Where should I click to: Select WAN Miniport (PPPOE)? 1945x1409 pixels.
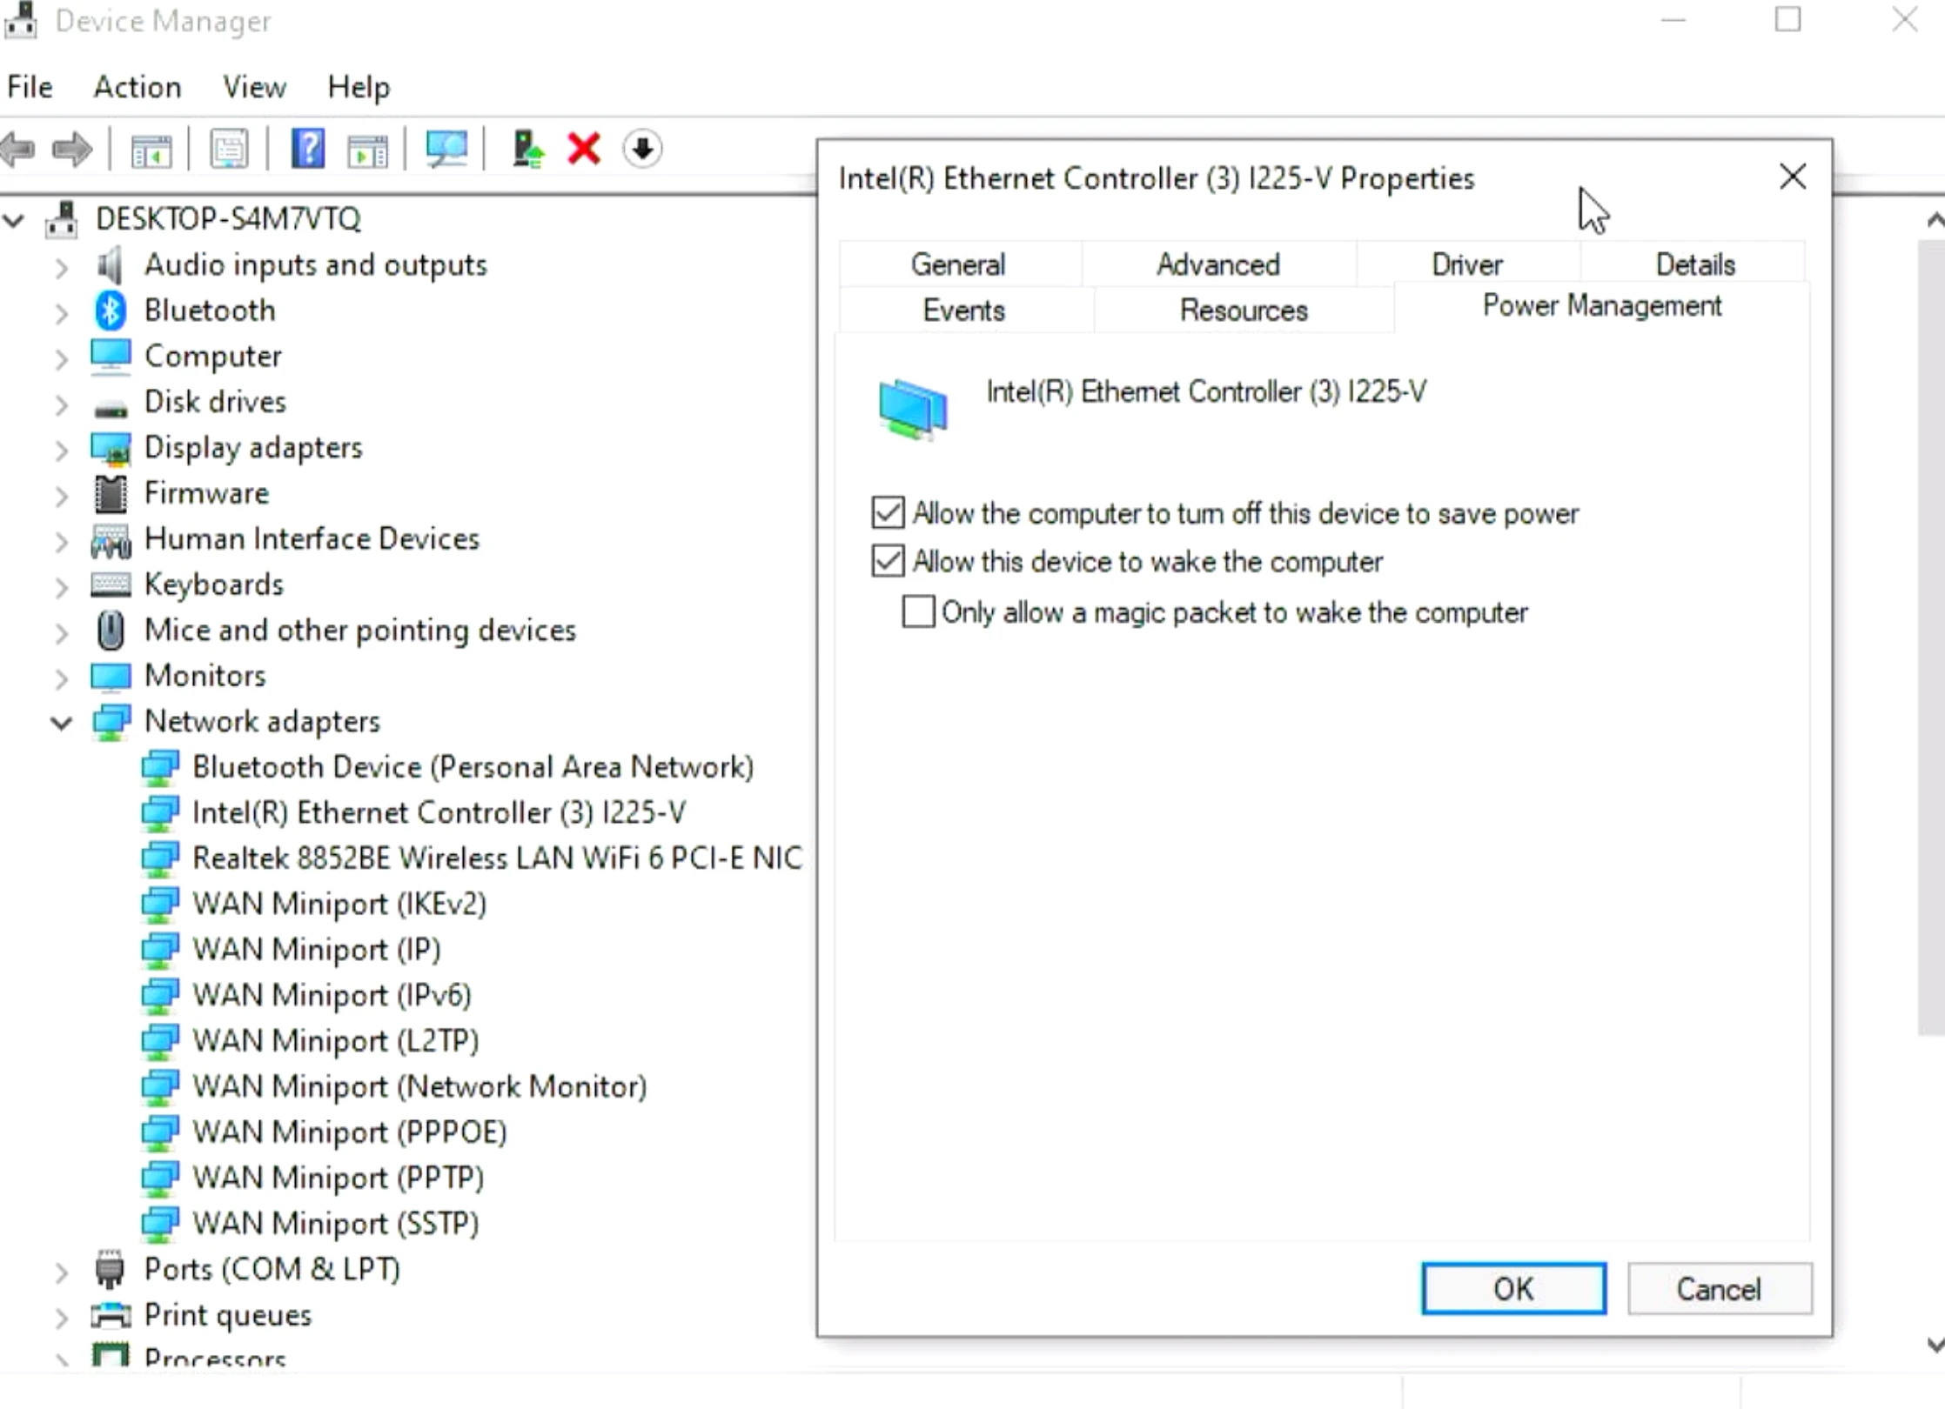pos(349,1132)
